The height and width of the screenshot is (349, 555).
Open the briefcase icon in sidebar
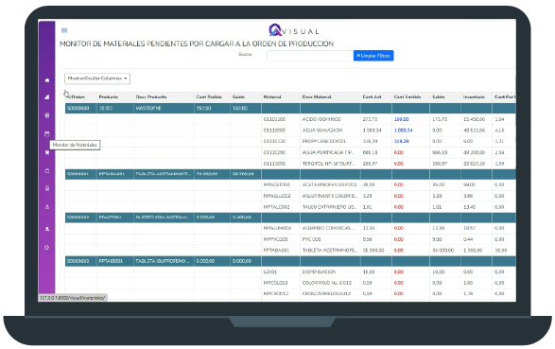[x=47, y=170]
